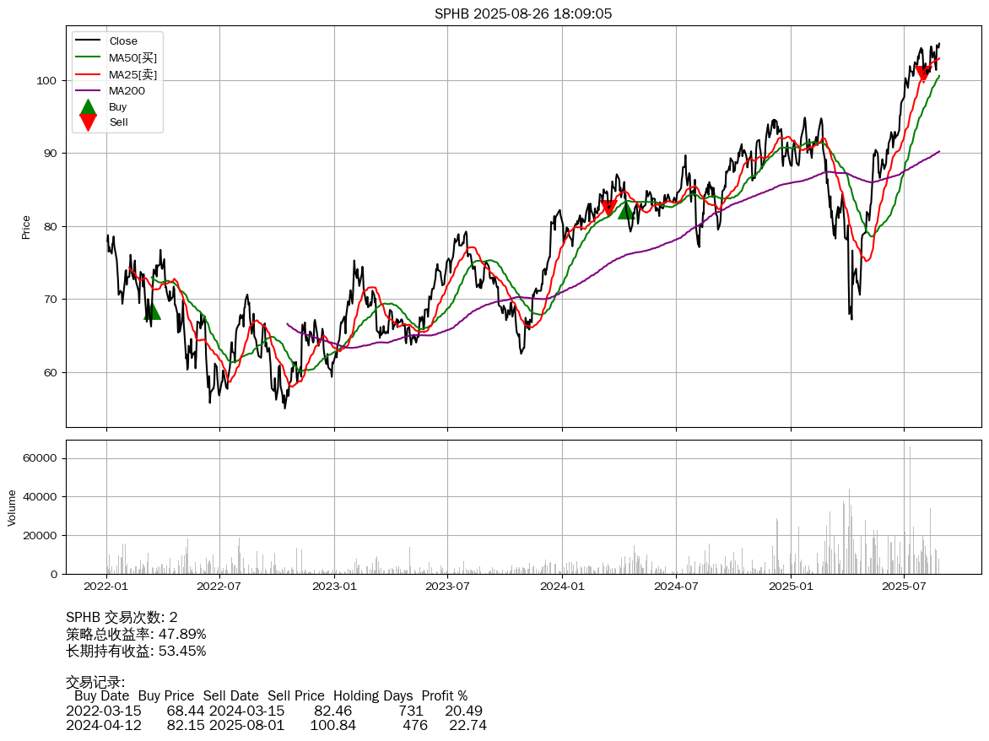Click the tallest volume bar near July 2025
The height and width of the screenshot is (741, 989).
[910, 506]
